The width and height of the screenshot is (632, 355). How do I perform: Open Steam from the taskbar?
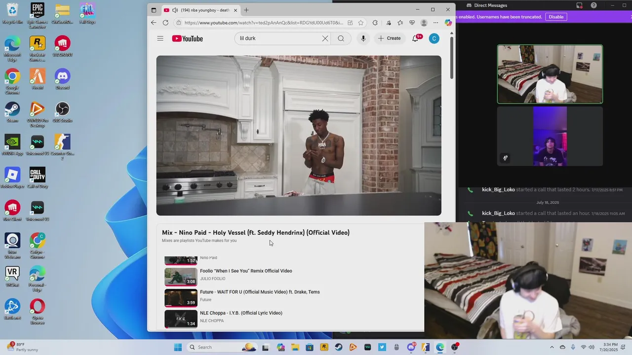(338, 347)
